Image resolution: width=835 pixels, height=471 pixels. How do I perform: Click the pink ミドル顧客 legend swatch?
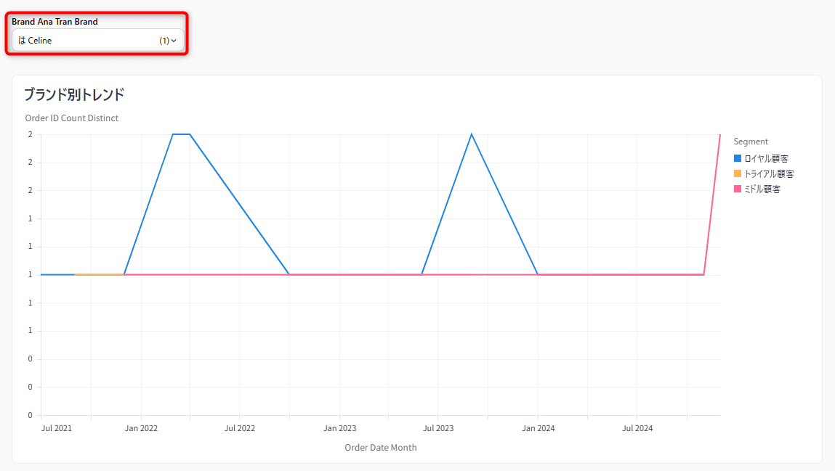pos(738,189)
